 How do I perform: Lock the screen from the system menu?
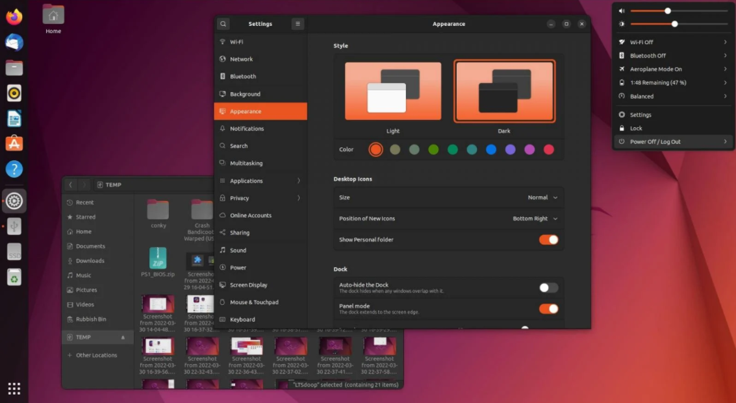[x=673, y=128]
